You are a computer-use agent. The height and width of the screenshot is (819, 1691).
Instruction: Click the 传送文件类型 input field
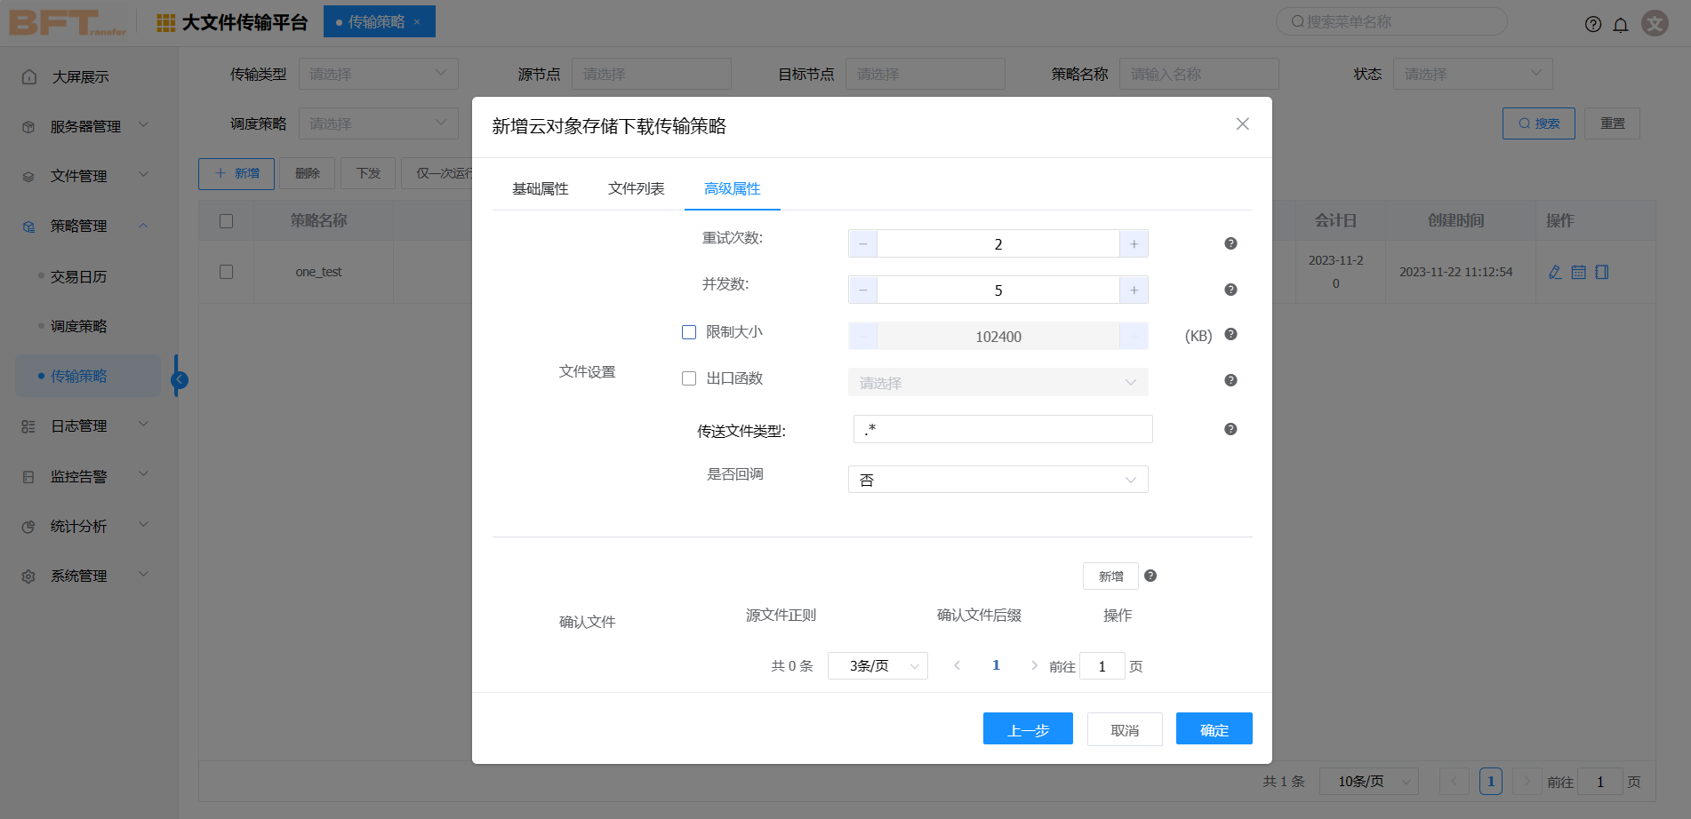[x=1003, y=429]
